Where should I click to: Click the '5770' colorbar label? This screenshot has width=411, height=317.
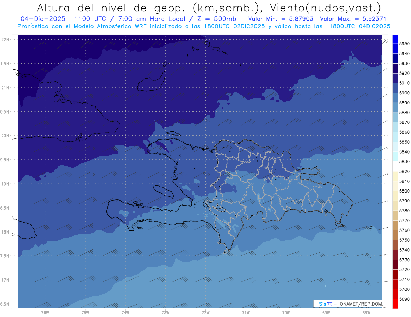[404, 221]
